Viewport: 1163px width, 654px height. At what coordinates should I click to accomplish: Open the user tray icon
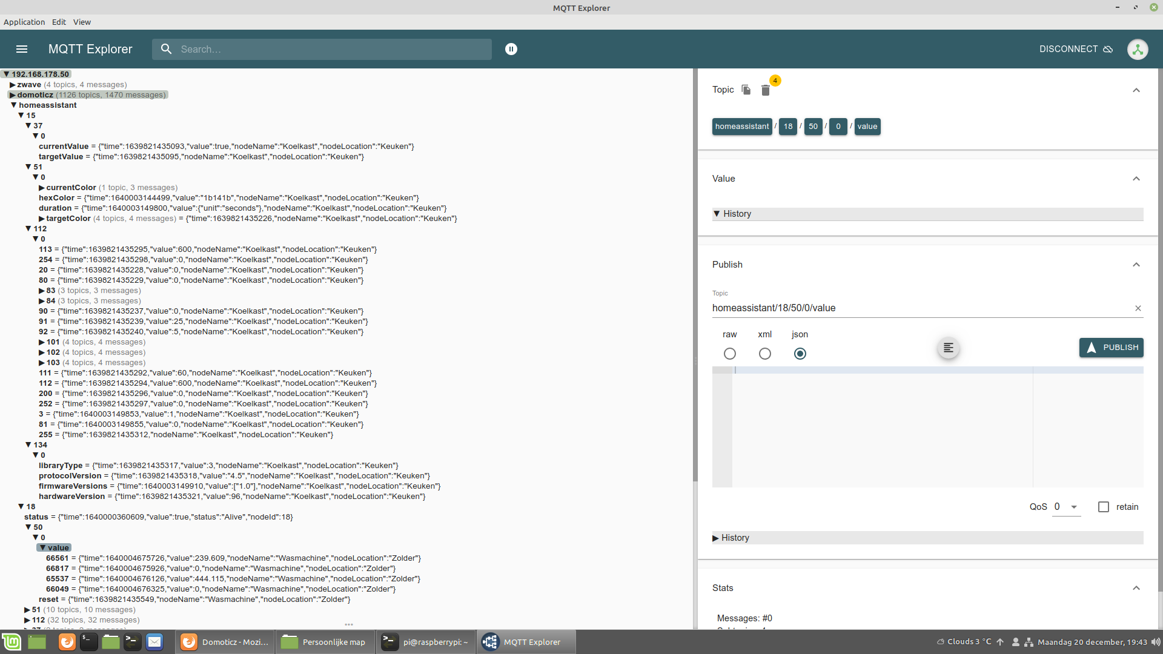1016,642
